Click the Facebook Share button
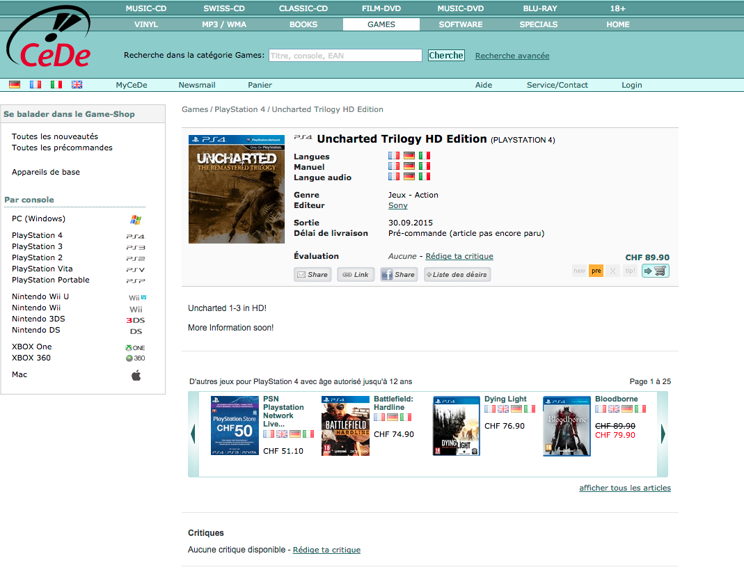Viewport: 744px width, 572px height. (x=398, y=275)
